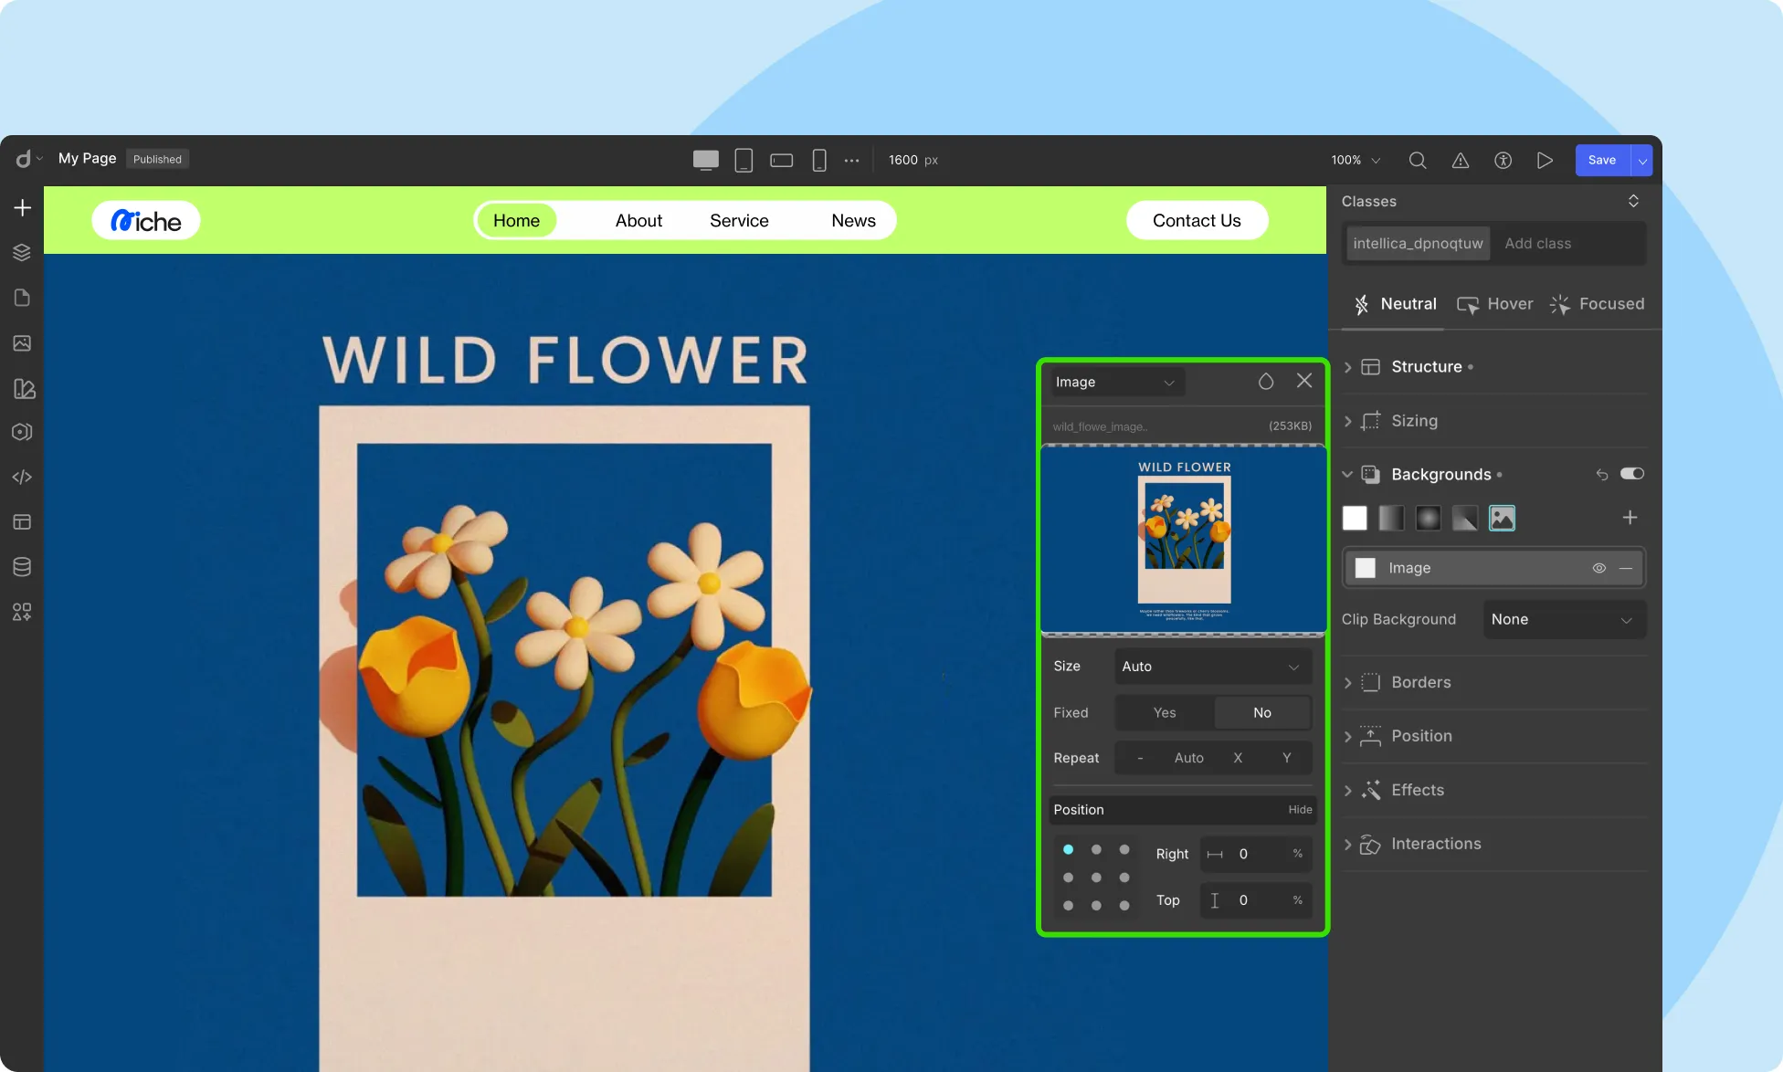
Task: Reset Backgrounds with the undo arrow icon
Action: 1601,474
